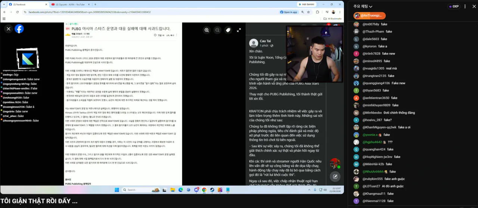
Task: Click Cau Tai's profile avatar
Action: [x=254, y=43]
